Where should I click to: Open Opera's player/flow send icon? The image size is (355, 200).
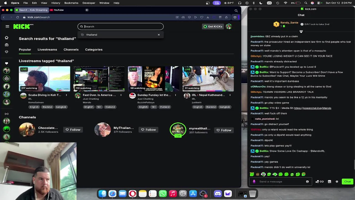(x=196, y=17)
